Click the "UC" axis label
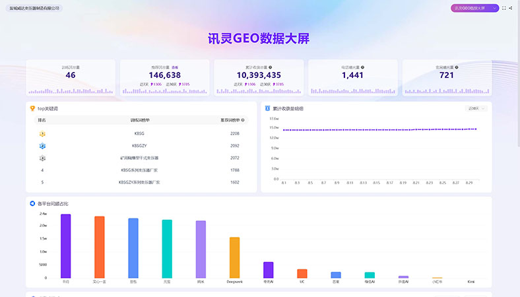This screenshot has width=520, height=297. pyautogui.click(x=302, y=282)
